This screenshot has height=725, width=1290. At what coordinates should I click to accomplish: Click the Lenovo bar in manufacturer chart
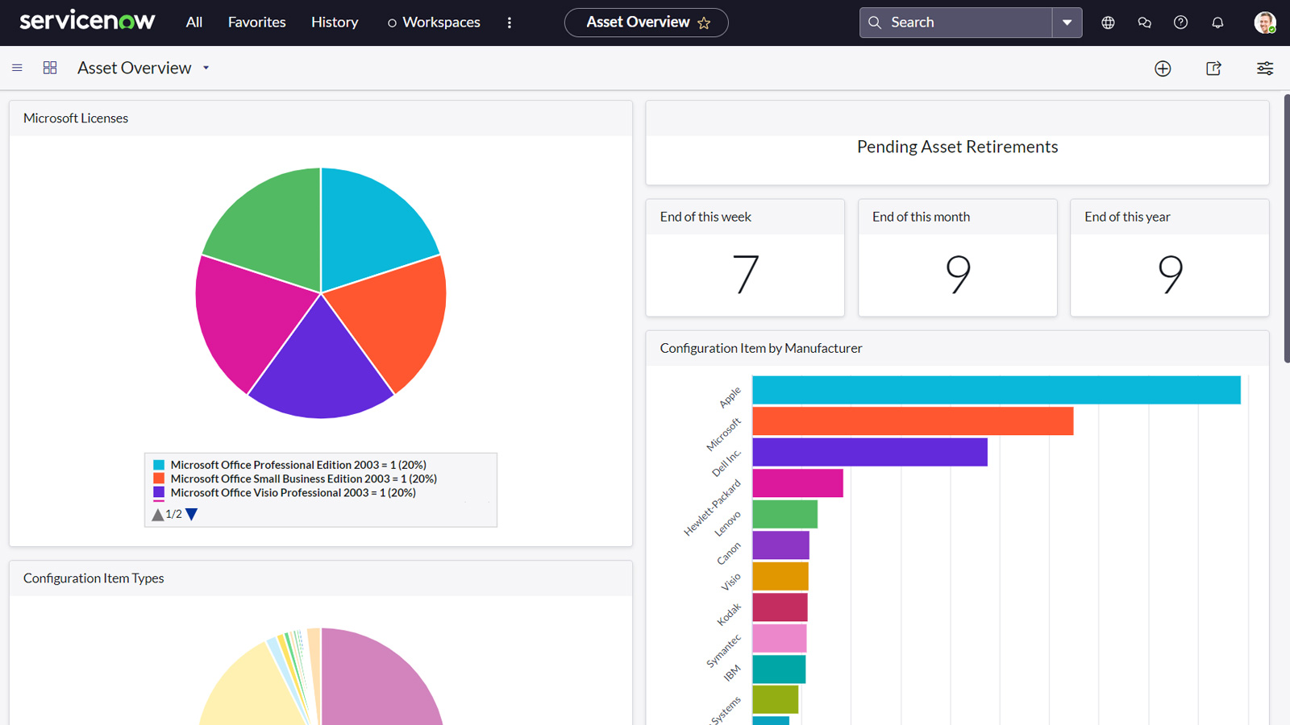(784, 514)
